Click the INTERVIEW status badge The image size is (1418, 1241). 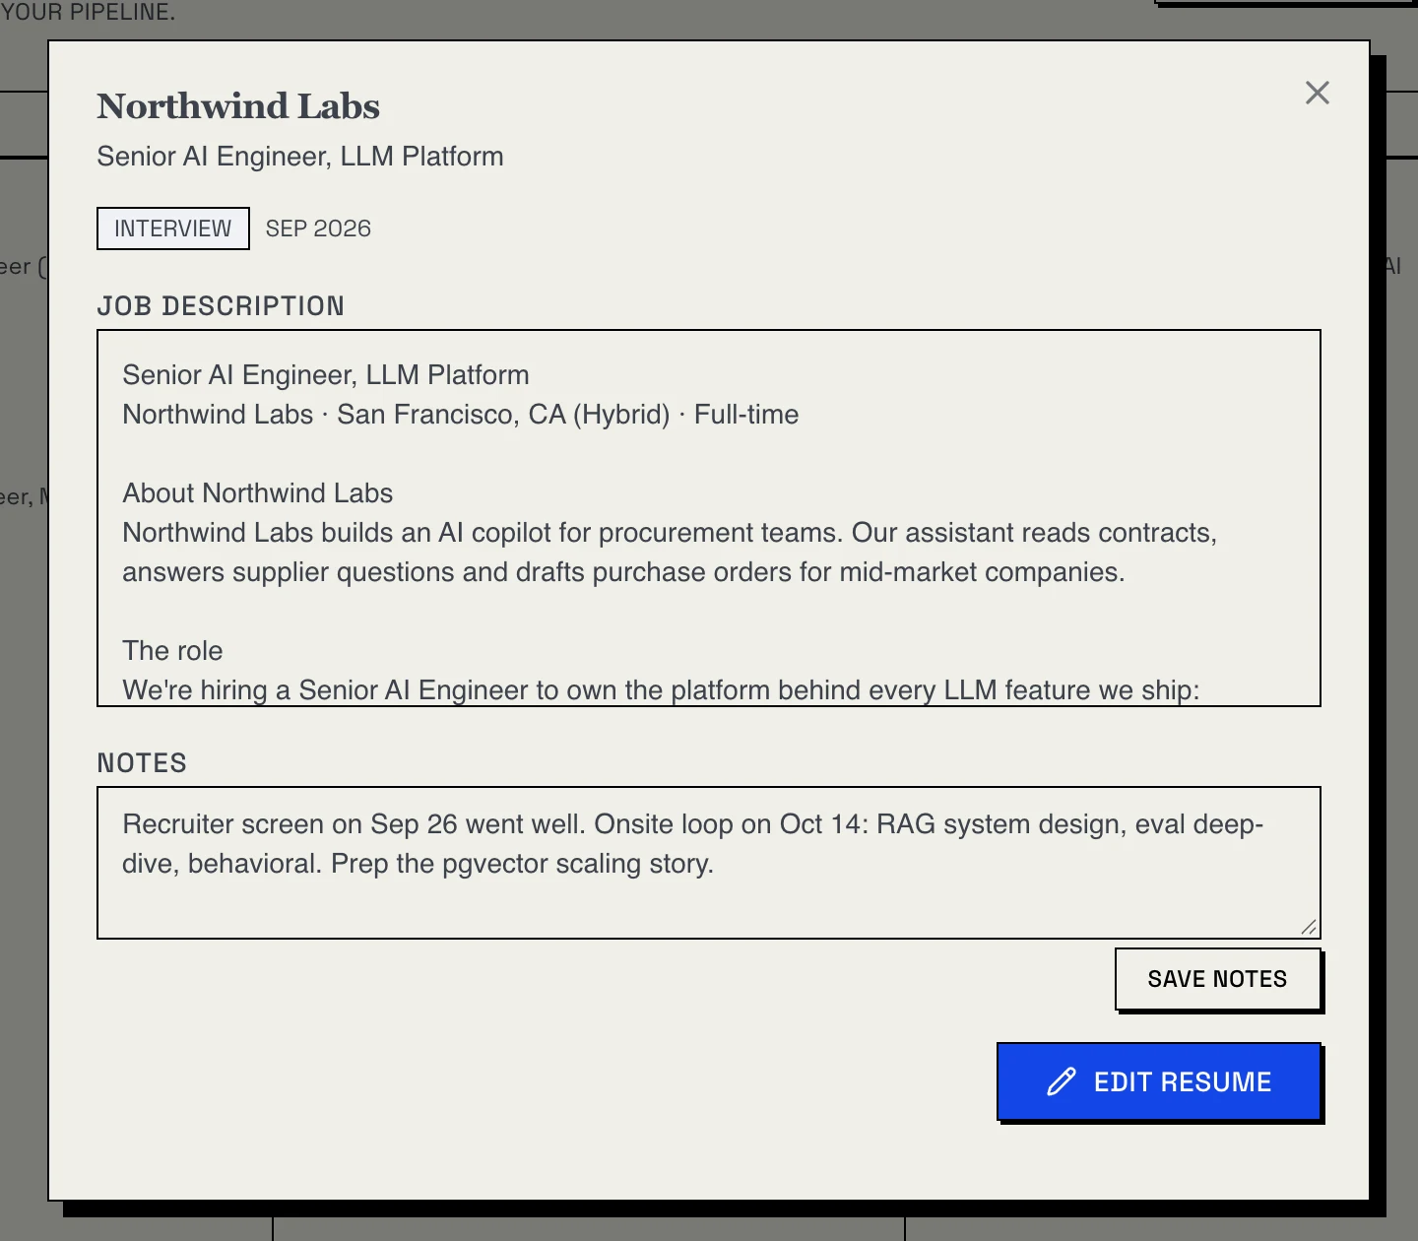click(172, 229)
